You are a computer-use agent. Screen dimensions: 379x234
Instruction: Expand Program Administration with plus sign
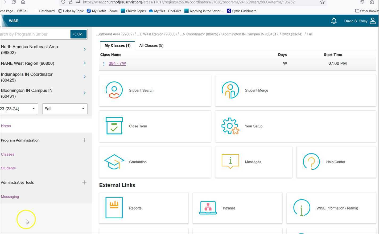(x=84, y=140)
